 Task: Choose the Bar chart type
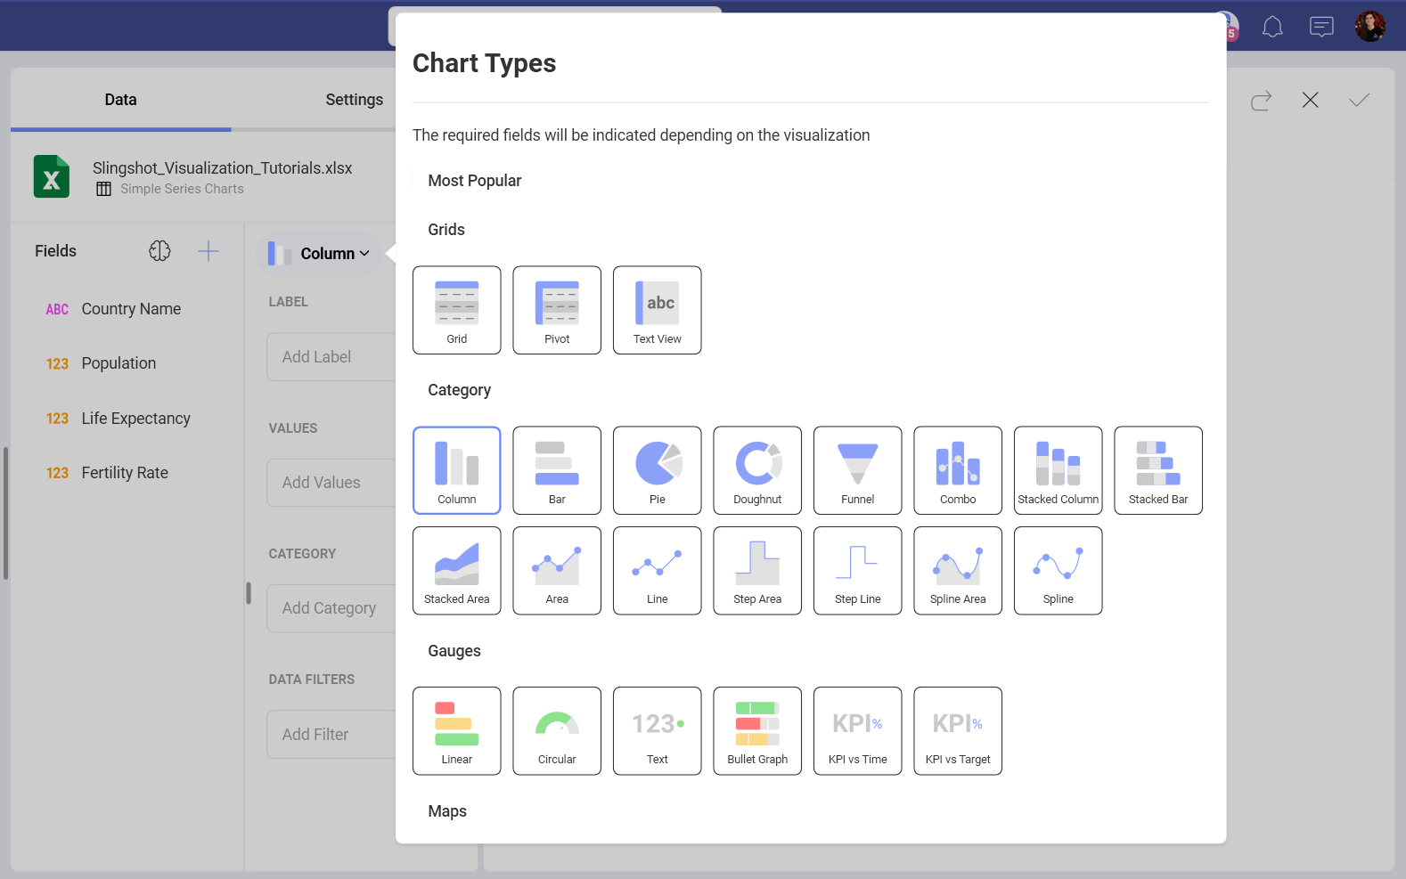[557, 470]
